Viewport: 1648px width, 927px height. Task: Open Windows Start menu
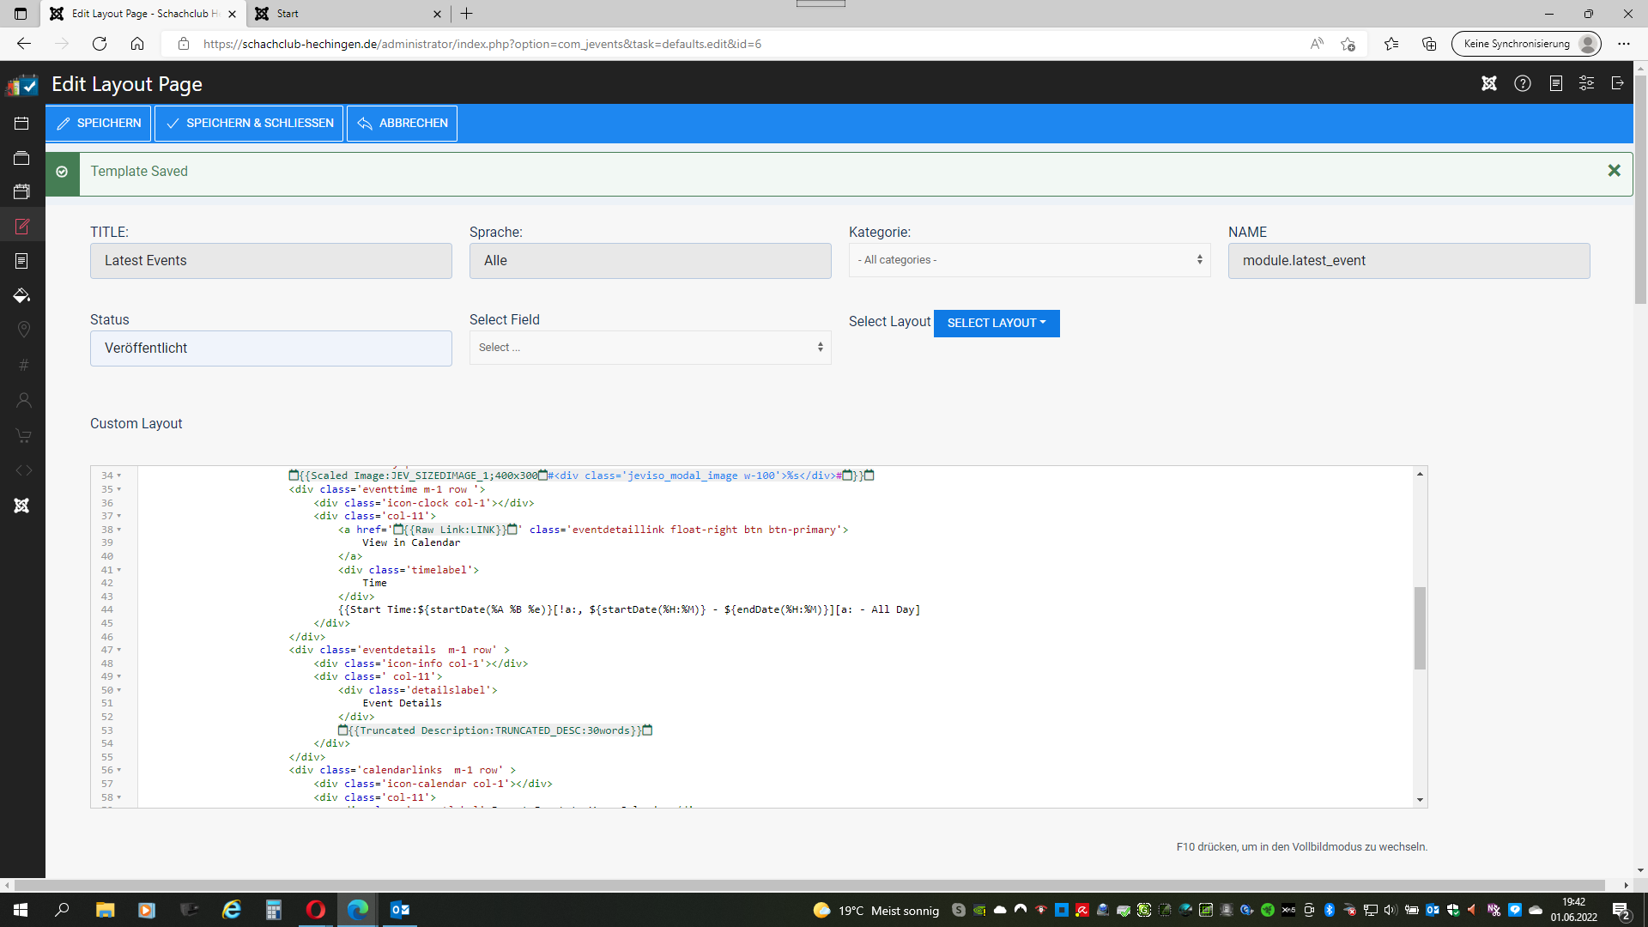tap(21, 910)
